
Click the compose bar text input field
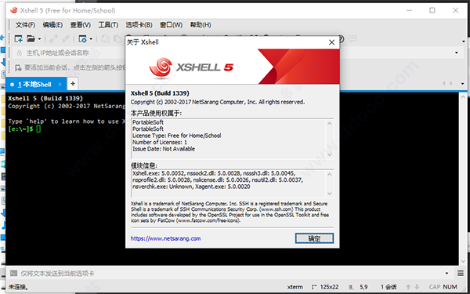point(231,274)
